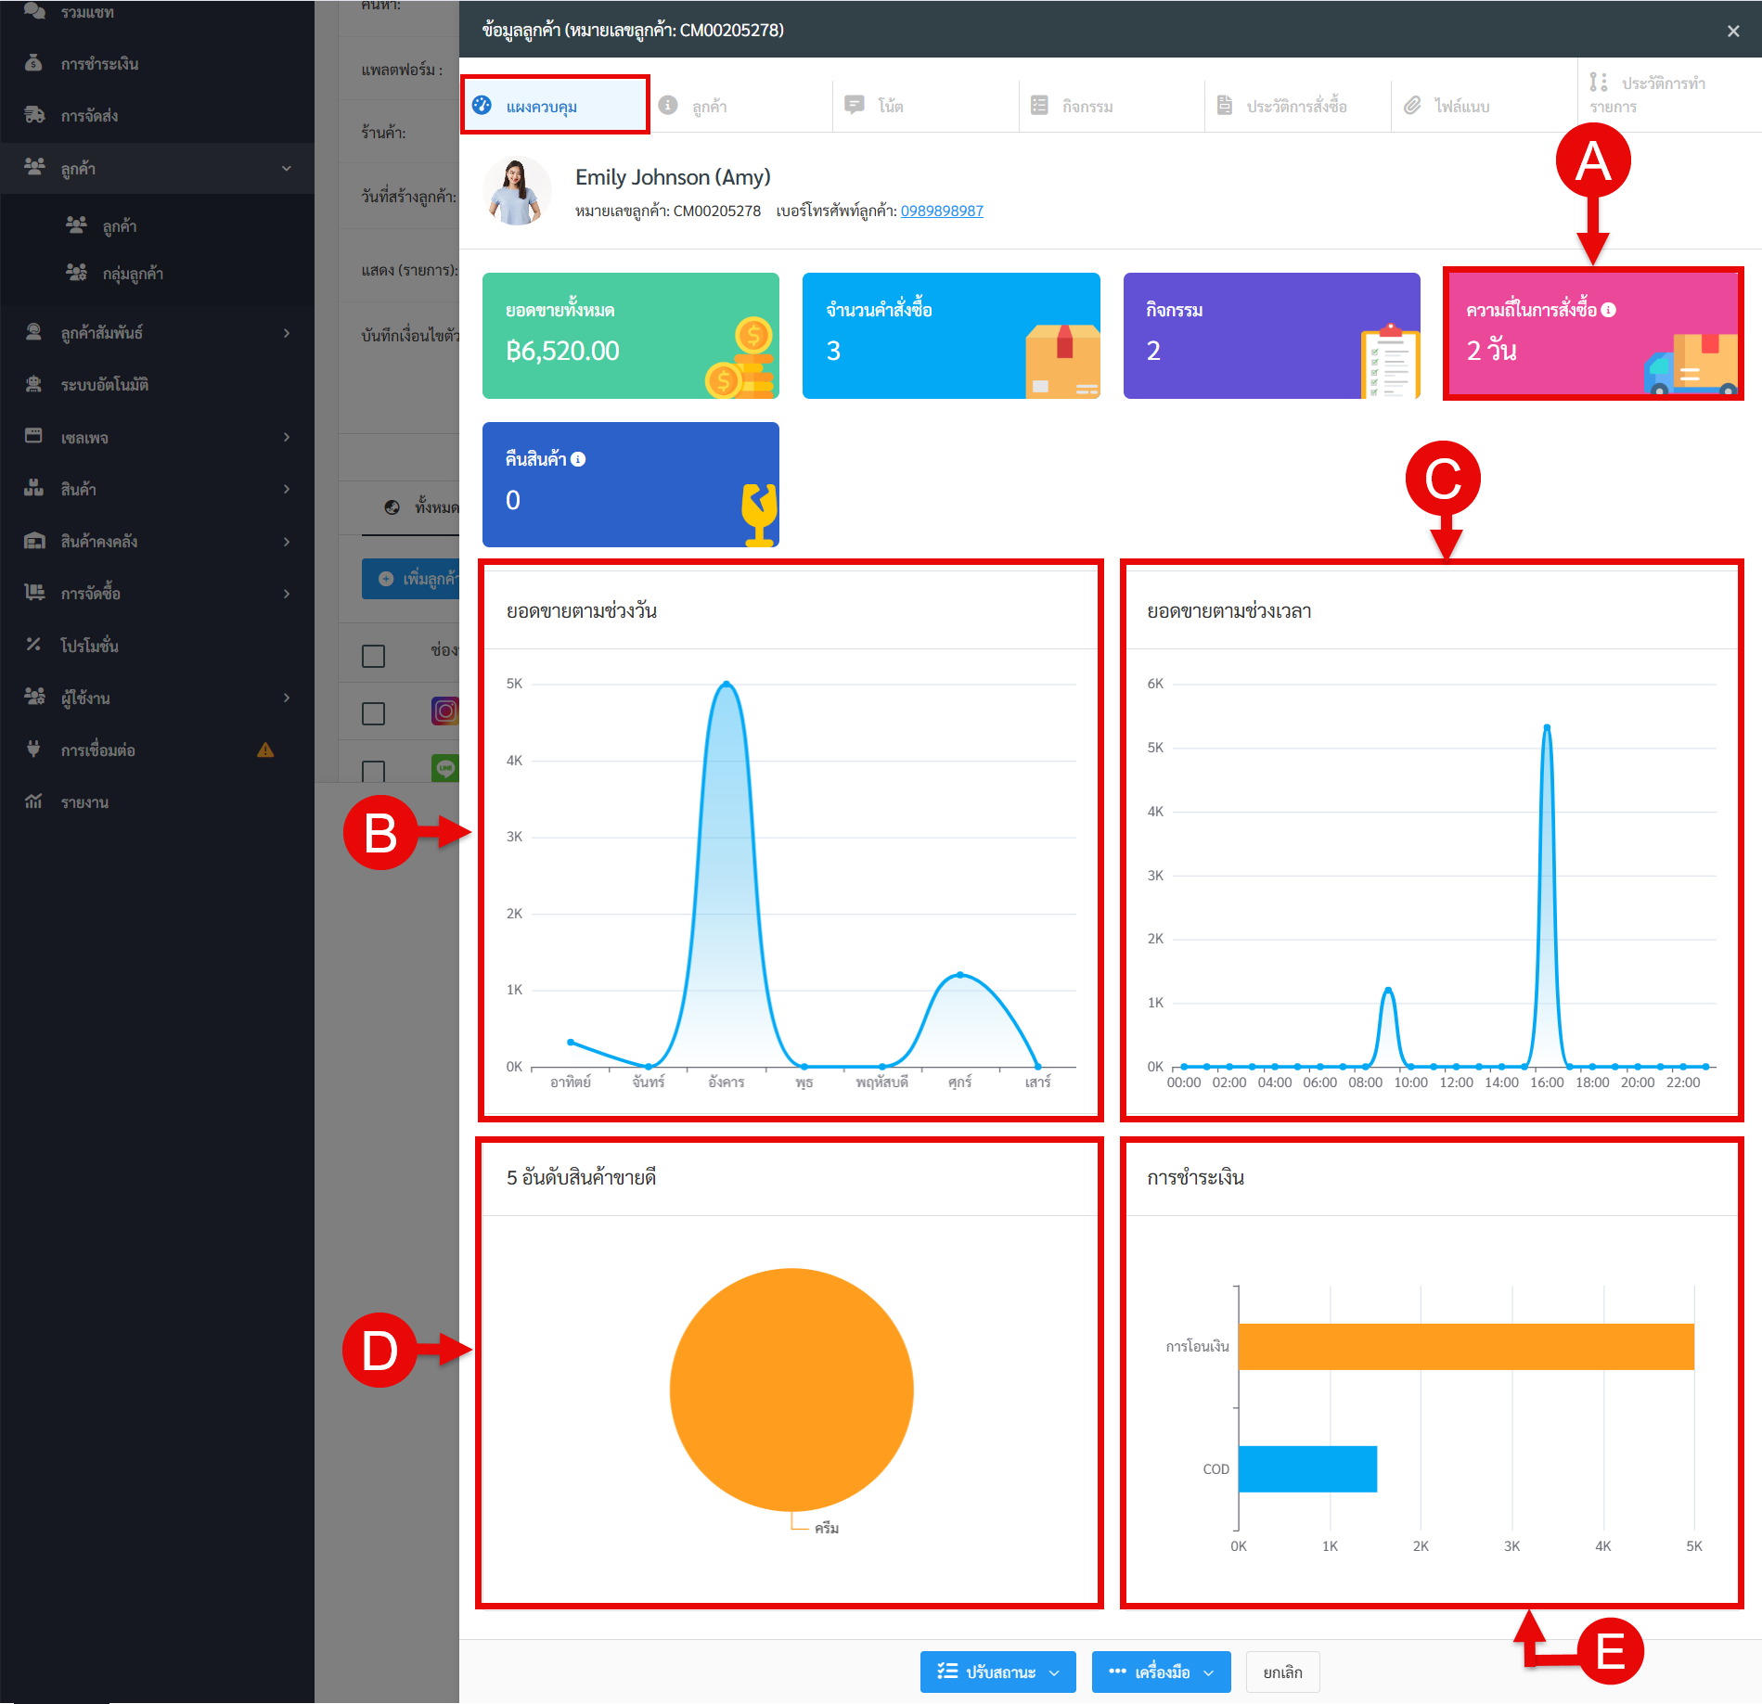Screen dimensions: 1762x1704
Task: Switch to the ประวัติการสั่งซื้อ tab
Action: tap(1295, 106)
